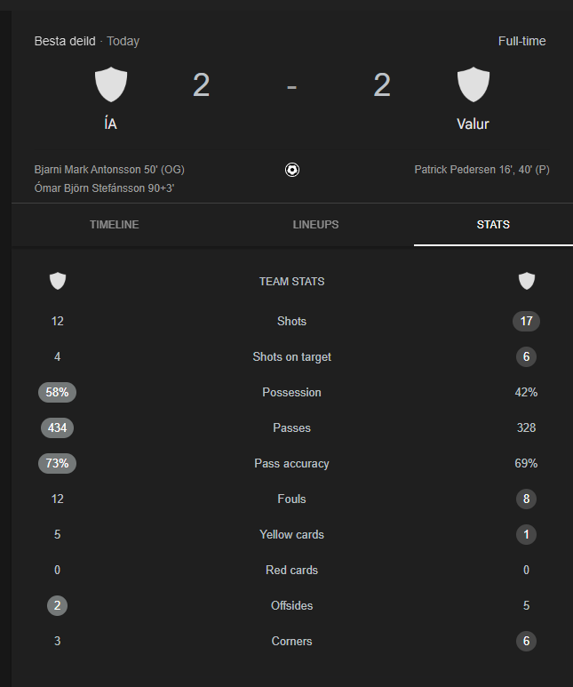This screenshot has width=573, height=687.
Task: Click the Full-time match status label
Action: (521, 41)
